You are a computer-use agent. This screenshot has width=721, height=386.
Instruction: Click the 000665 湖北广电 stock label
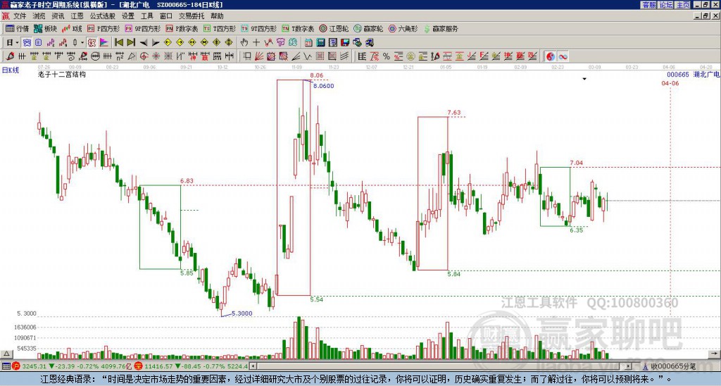(x=694, y=74)
